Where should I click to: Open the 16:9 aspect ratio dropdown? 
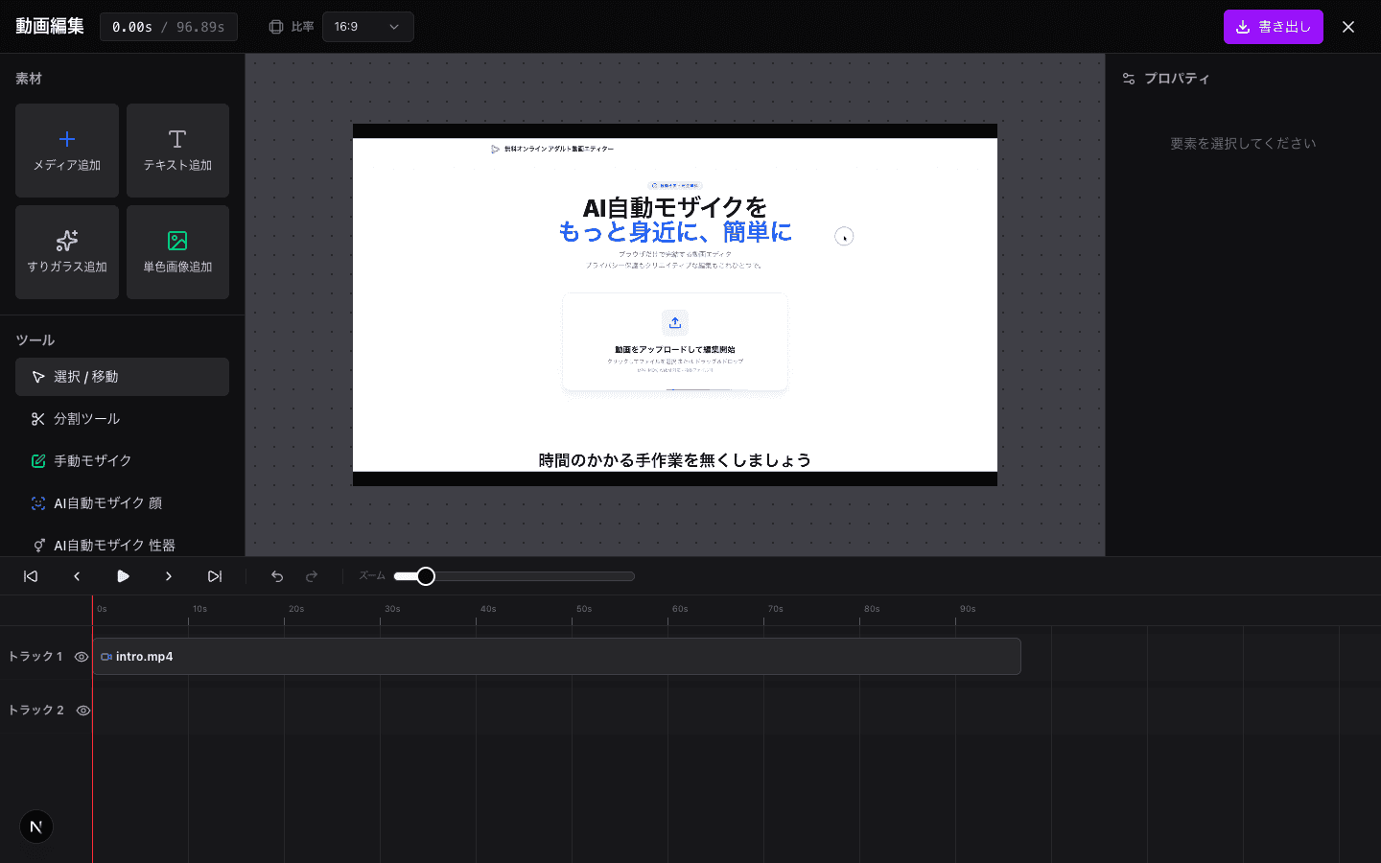(367, 26)
